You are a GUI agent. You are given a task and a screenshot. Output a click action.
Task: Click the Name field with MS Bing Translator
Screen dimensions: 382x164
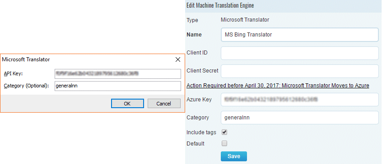click(x=300, y=35)
